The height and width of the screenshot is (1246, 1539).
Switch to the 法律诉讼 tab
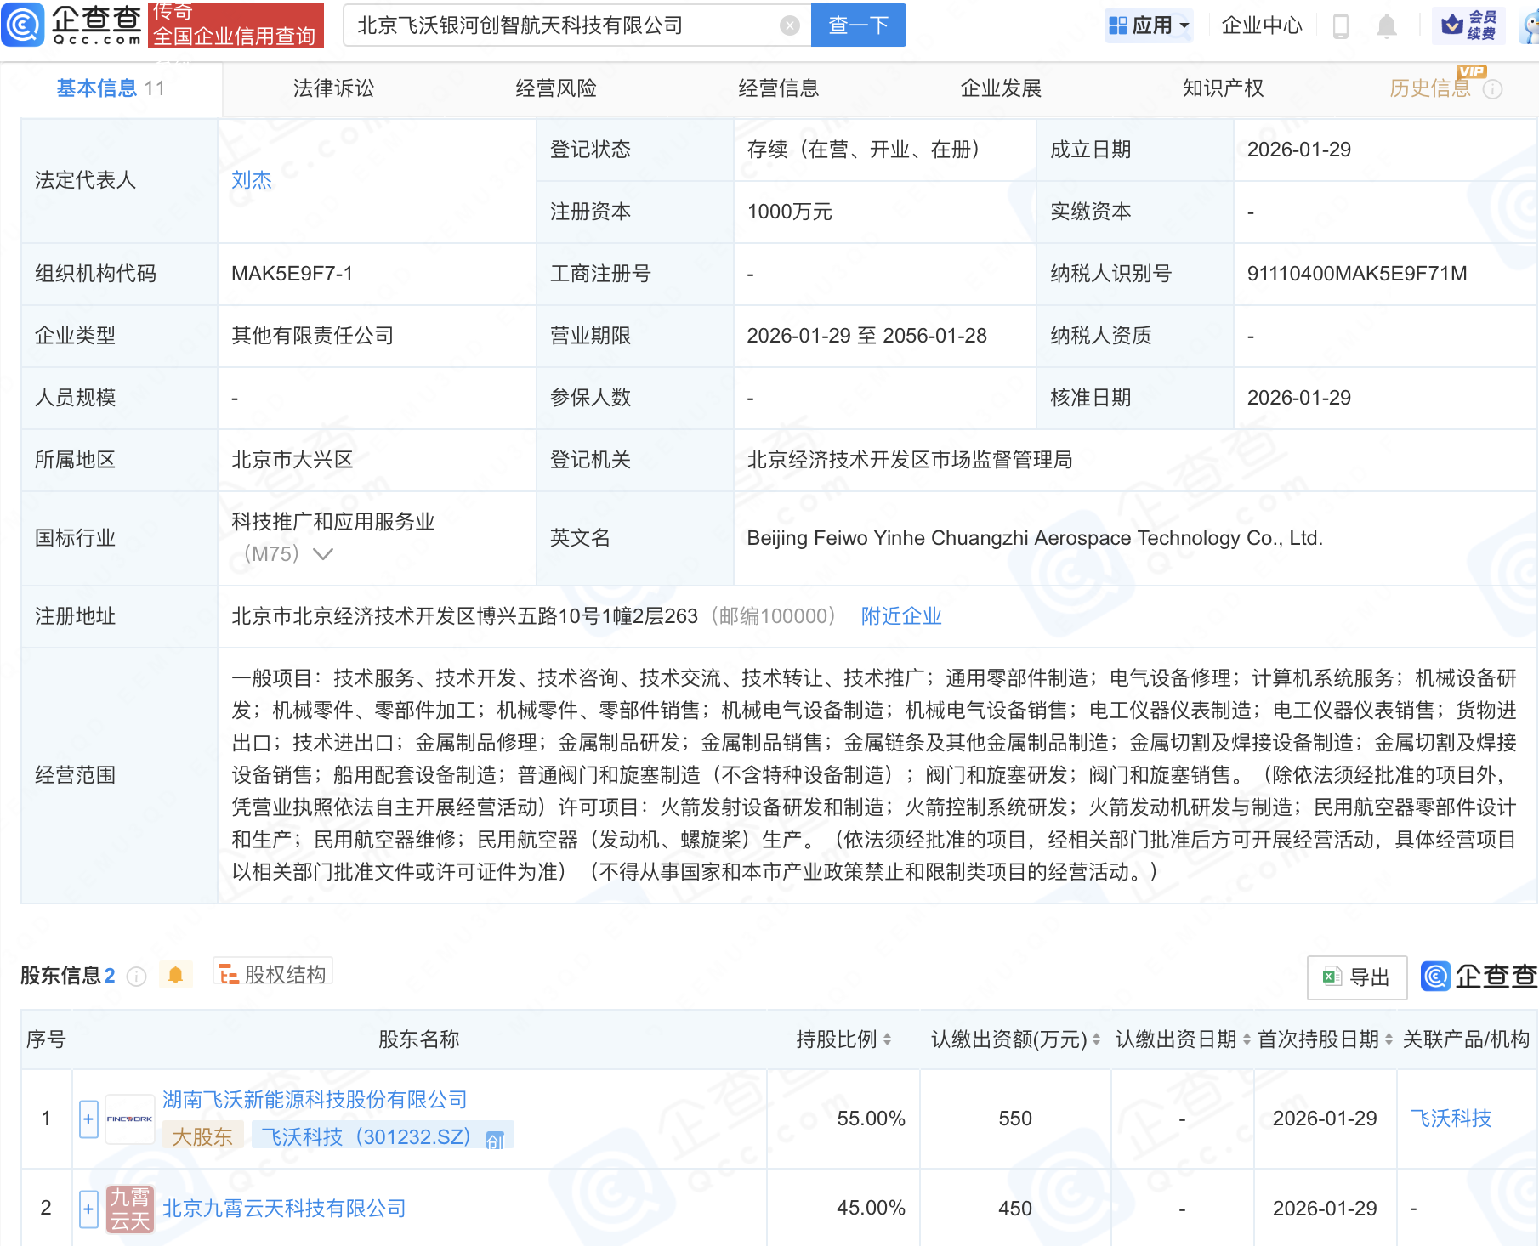pos(333,88)
